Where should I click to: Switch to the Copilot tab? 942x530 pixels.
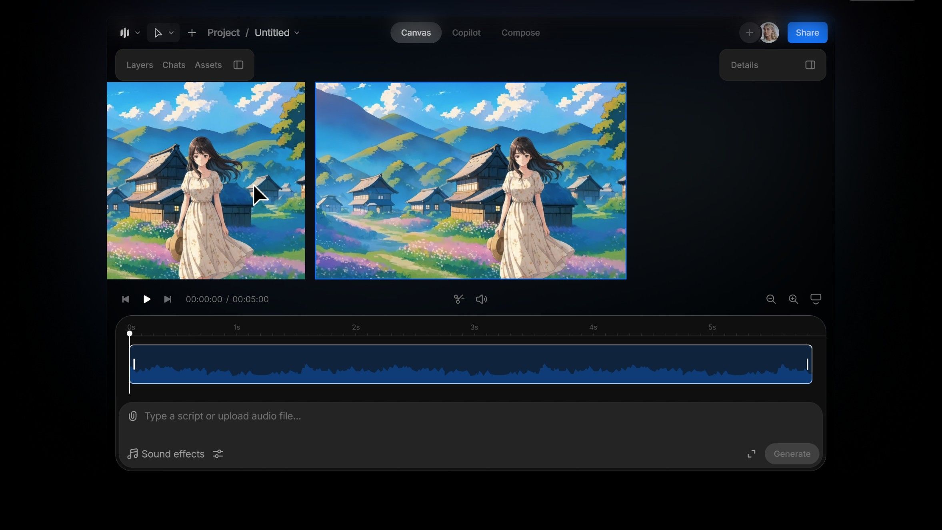pyautogui.click(x=466, y=33)
